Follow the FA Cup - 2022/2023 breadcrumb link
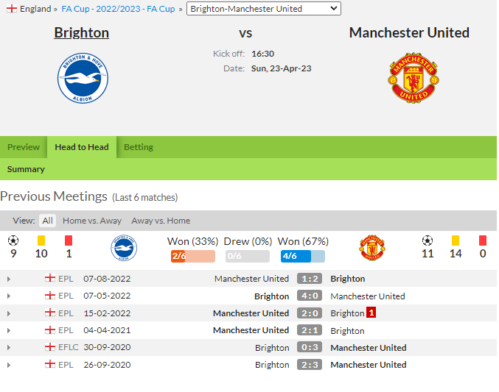 pos(118,9)
